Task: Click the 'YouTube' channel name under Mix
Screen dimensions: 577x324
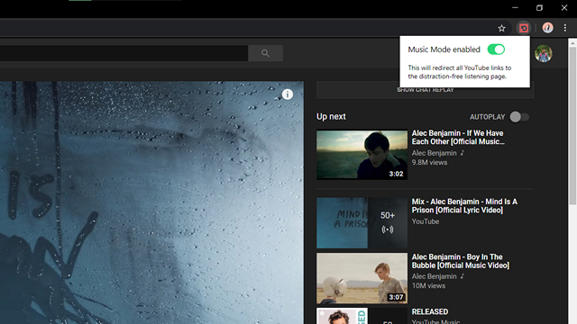Action: coord(425,221)
